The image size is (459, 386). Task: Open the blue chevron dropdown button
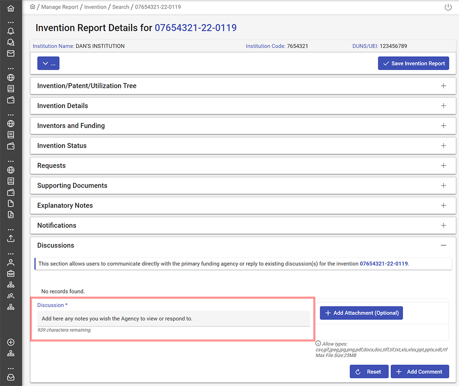point(48,64)
